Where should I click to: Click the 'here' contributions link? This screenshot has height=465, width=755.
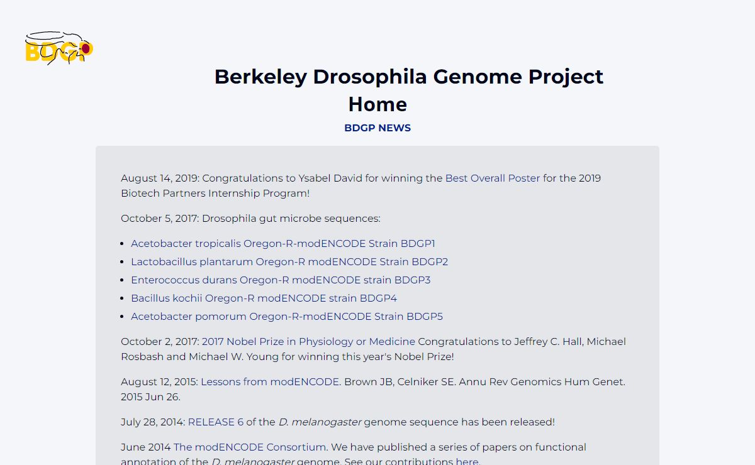tap(467, 462)
